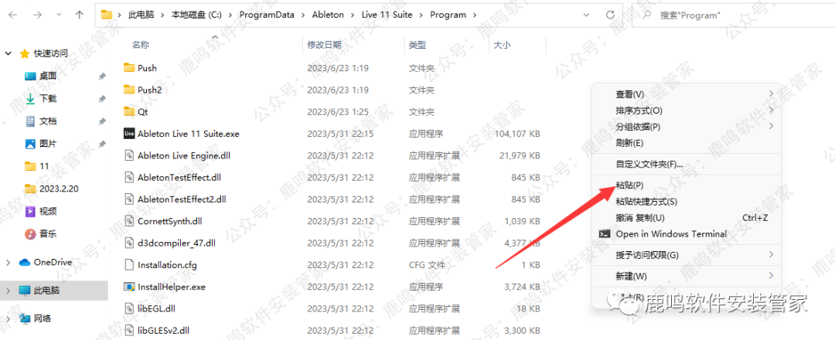
Task: Open Downloads folder in quick access
Action: [47, 99]
